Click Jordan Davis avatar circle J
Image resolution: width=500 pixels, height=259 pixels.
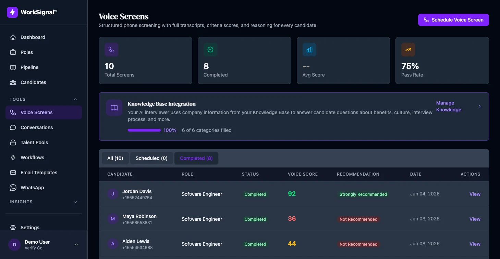(113, 194)
